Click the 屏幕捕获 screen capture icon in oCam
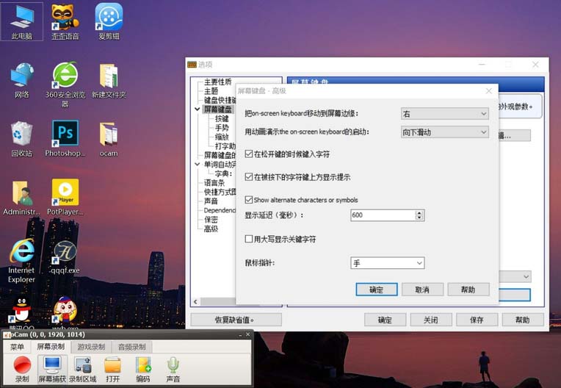The height and width of the screenshot is (388, 561). [x=52, y=370]
